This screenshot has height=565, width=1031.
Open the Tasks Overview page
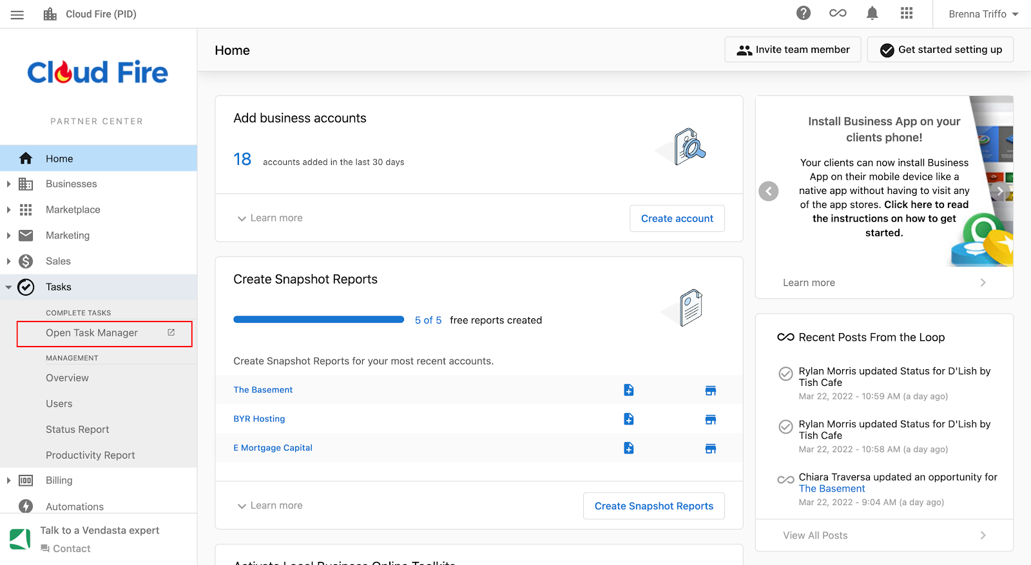coord(67,378)
